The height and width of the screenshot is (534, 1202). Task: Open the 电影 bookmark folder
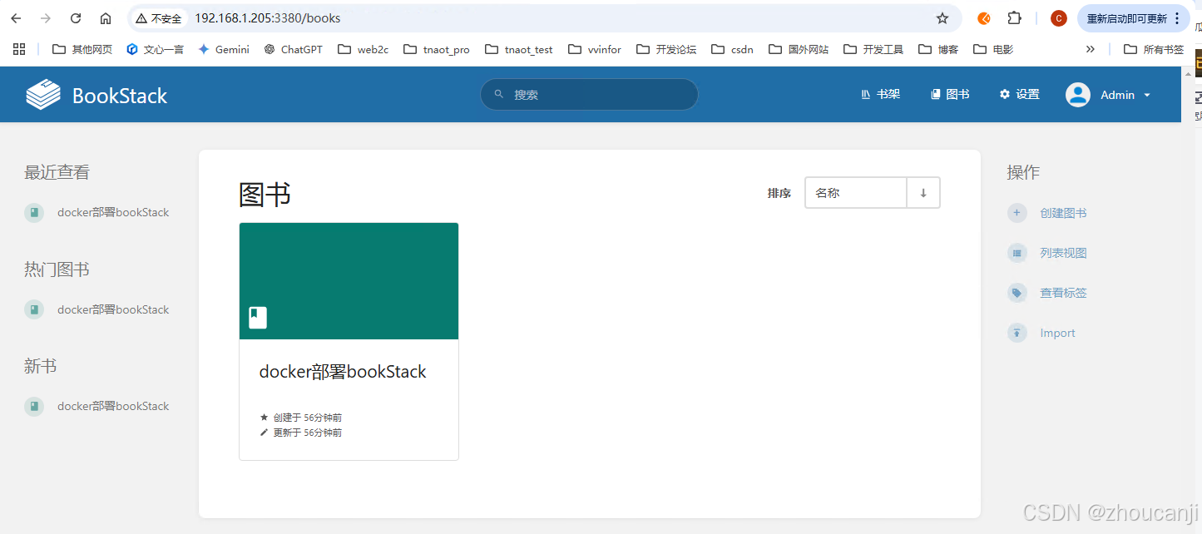(x=993, y=49)
